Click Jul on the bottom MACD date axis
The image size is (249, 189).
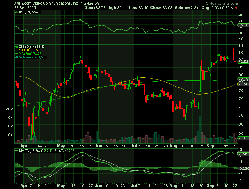pyautogui.click(x=134, y=185)
